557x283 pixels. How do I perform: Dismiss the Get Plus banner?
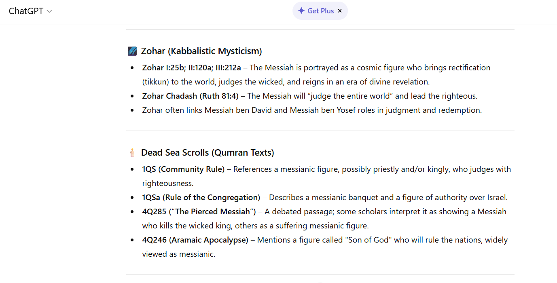[x=340, y=11]
